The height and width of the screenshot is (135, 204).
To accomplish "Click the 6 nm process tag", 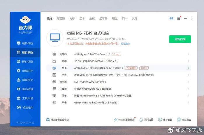I will [x=117, y=54].
